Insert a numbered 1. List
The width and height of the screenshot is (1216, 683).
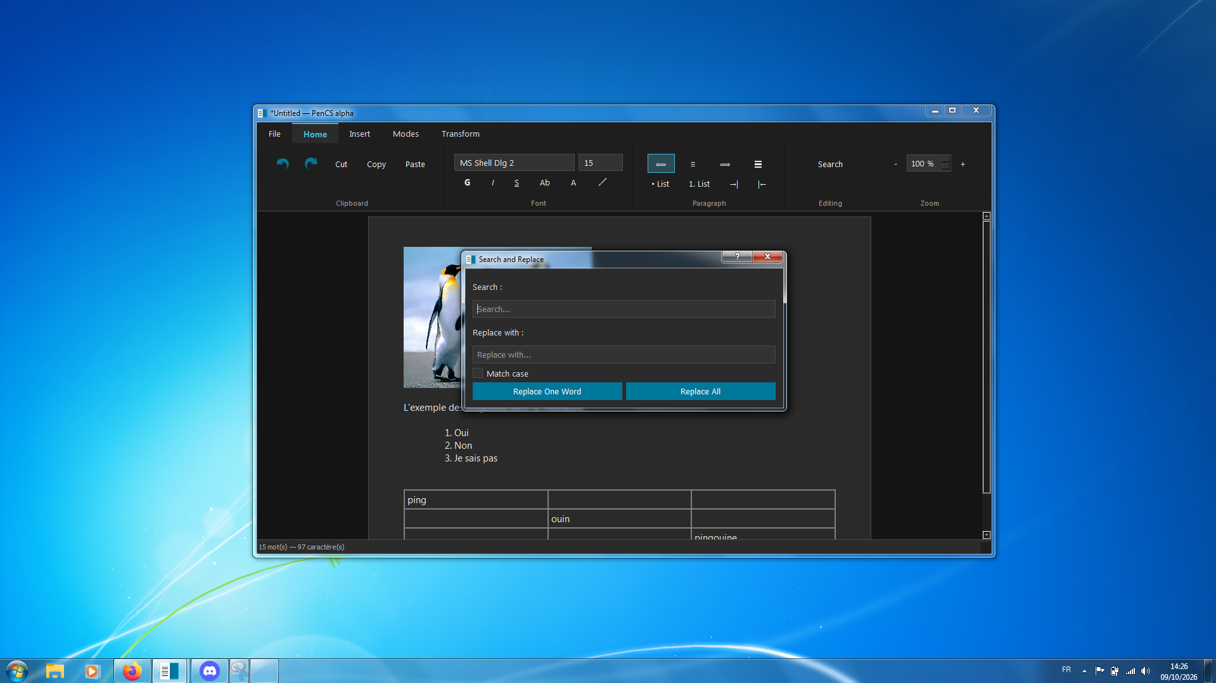(x=699, y=184)
